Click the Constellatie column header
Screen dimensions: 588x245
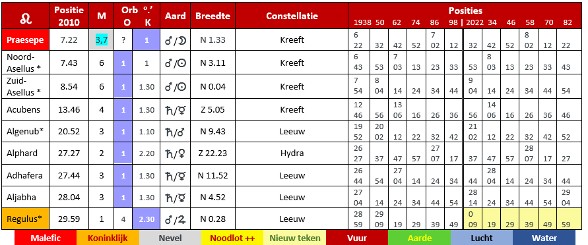coord(292,16)
